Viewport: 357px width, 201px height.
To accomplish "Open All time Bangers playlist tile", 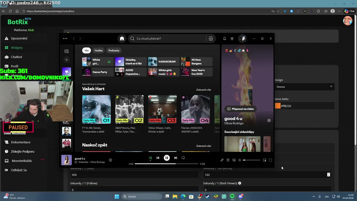I will (x=197, y=62).
